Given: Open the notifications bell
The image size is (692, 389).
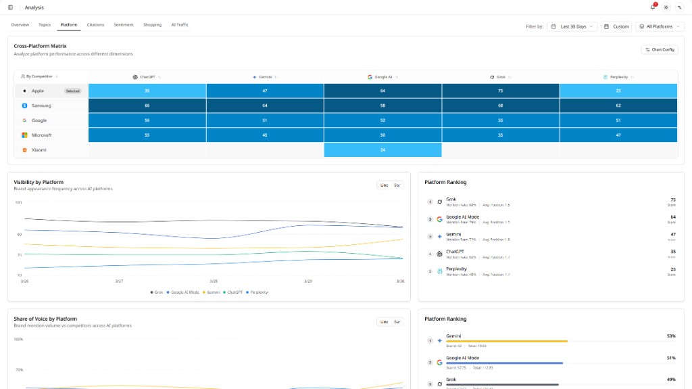Looking at the screenshot, I should [653, 7].
